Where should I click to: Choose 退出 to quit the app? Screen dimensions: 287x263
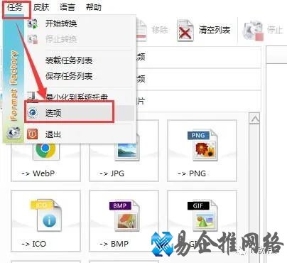pyautogui.click(x=53, y=134)
